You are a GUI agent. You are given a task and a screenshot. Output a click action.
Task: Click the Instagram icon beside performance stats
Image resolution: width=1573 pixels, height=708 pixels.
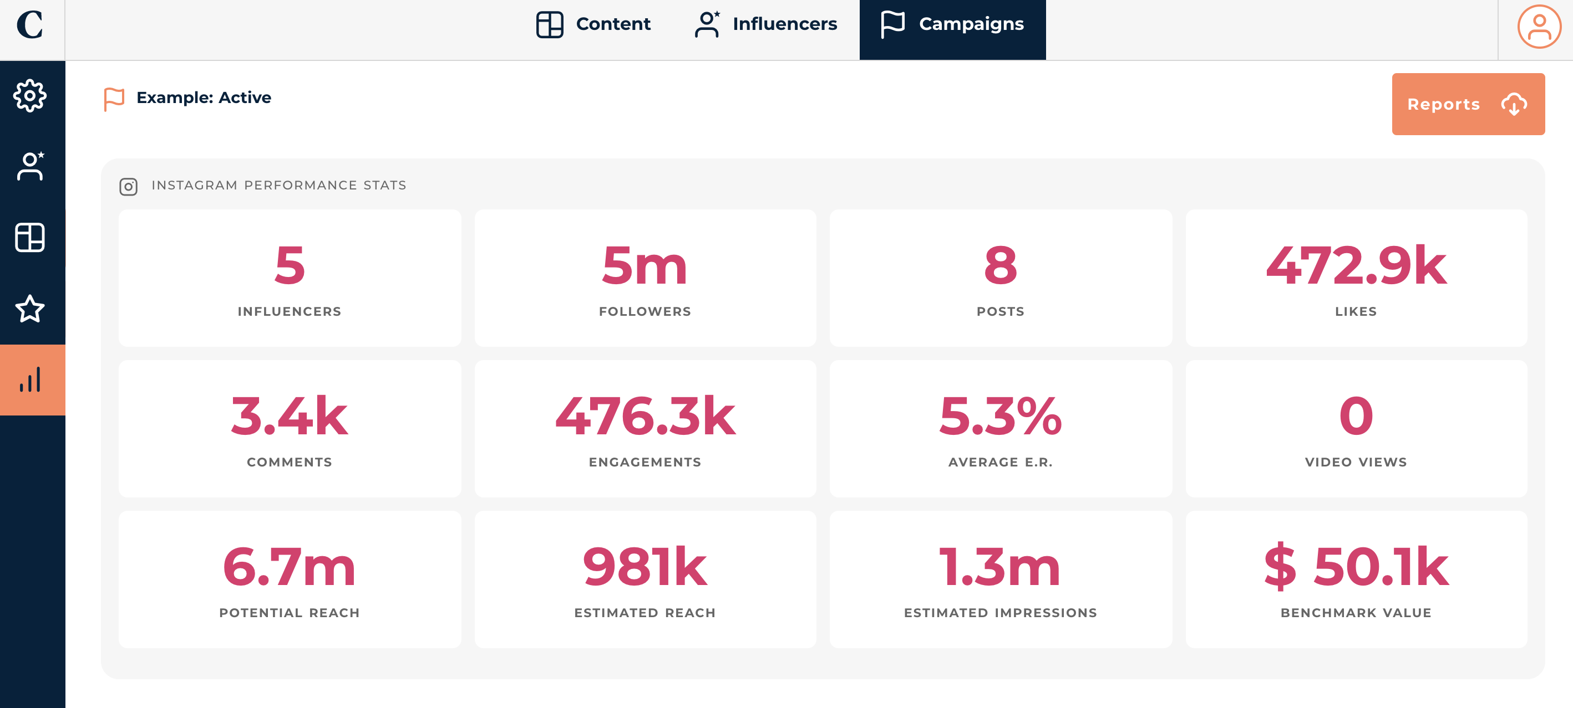128,186
